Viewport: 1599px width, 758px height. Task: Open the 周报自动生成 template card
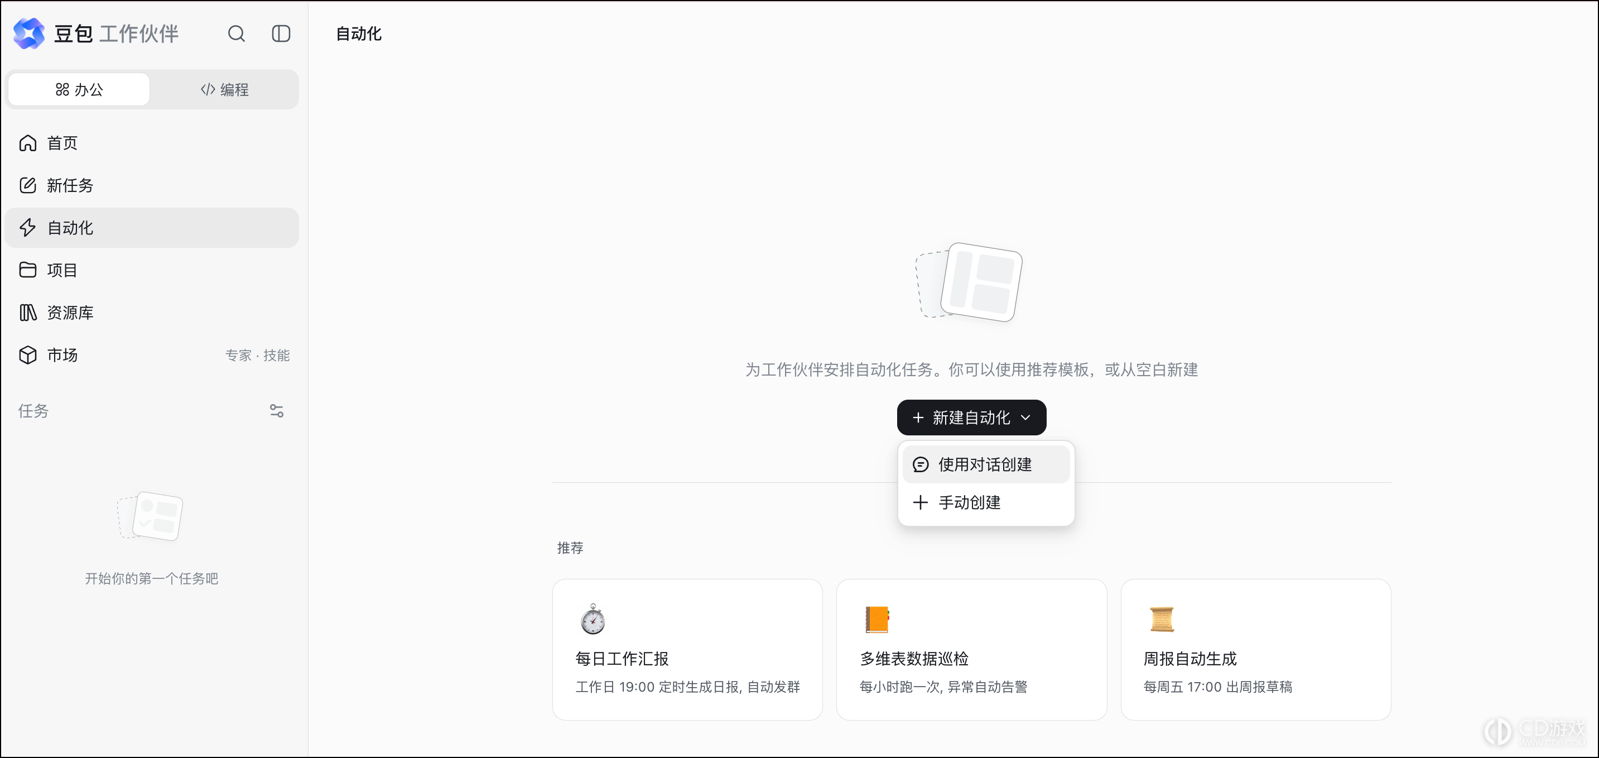pyautogui.click(x=1256, y=649)
